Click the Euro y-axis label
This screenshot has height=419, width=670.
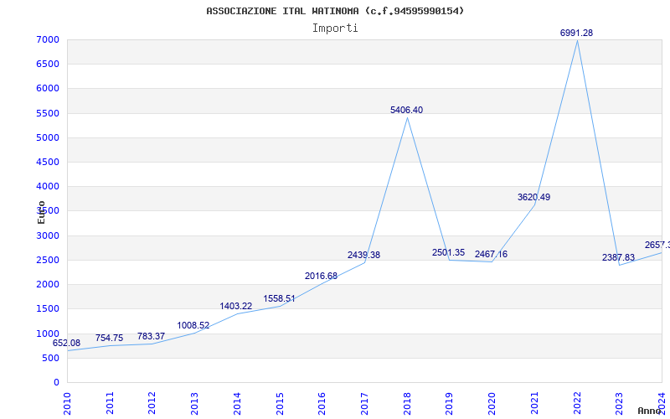[x=41, y=213]
